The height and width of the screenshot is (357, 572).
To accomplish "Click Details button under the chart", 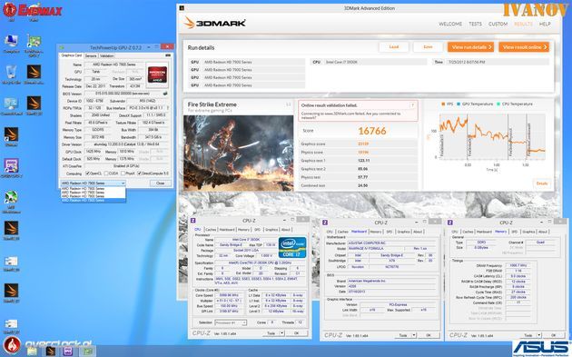I will 542,183.
